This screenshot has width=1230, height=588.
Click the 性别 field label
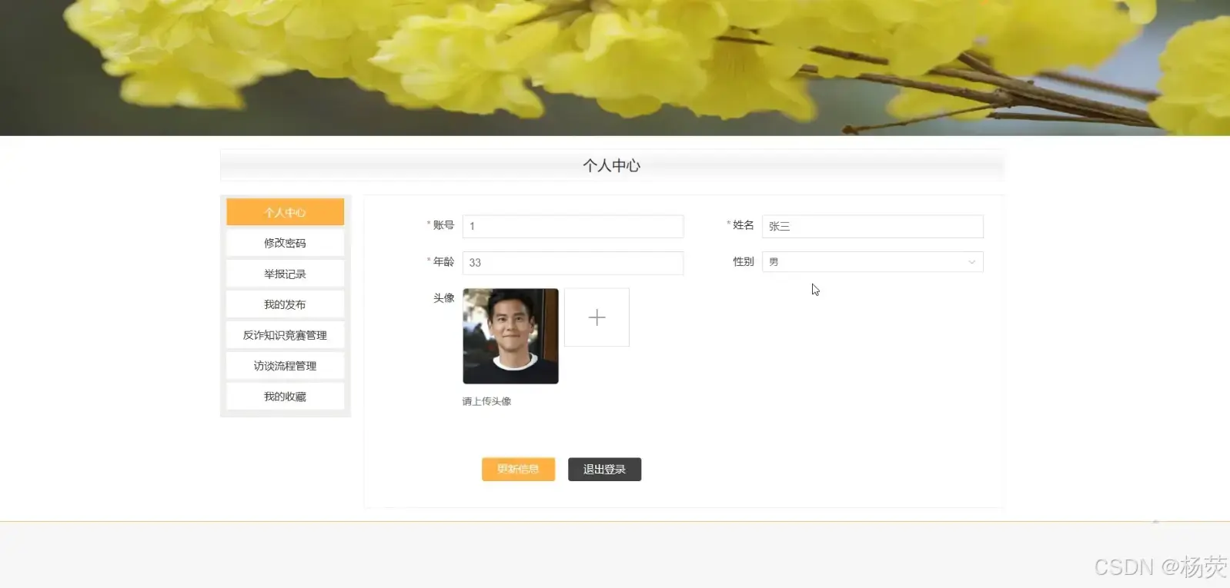[x=743, y=261]
